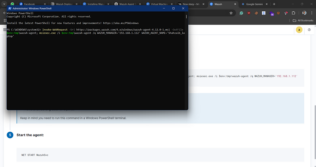Open the All Bookmarks folder
Screen dimensions: 316x167
303,20
